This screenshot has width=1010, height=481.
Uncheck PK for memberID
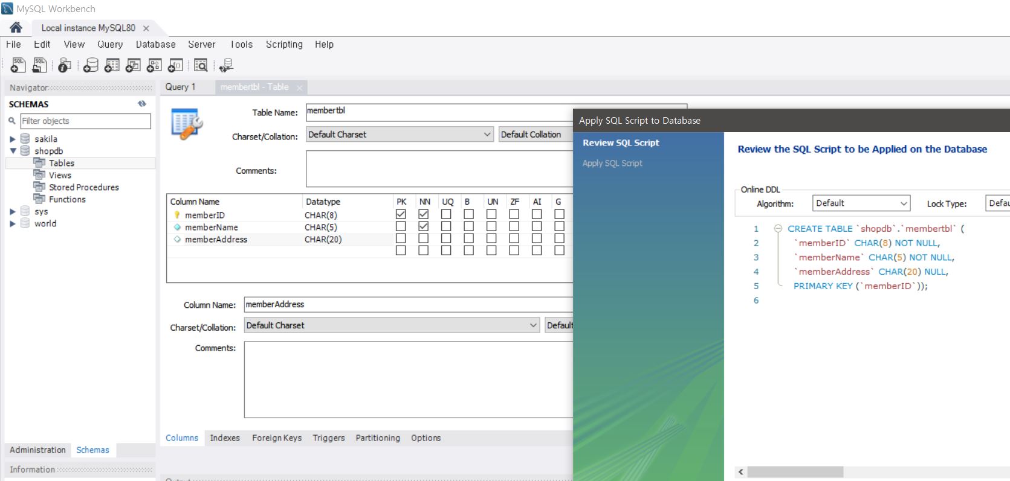401,214
